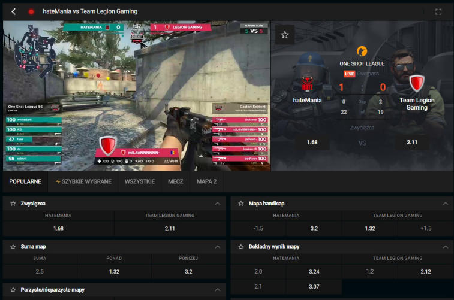Open the Mapa 2 tab
The height and width of the screenshot is (300, 454).
[206, 181]
